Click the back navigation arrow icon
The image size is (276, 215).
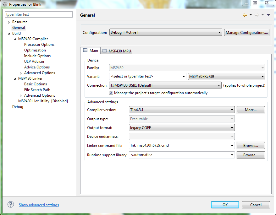point(245,15)
